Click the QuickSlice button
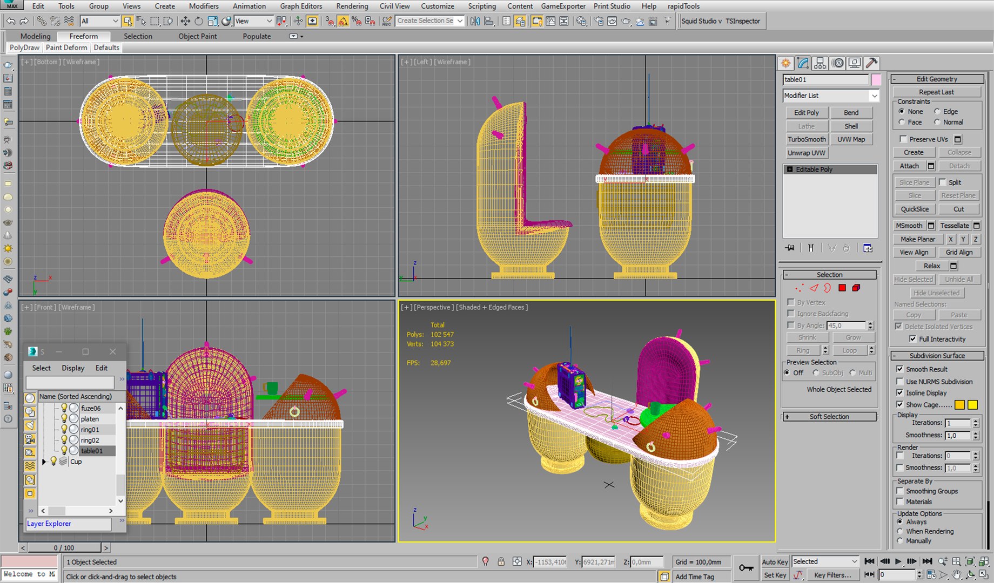 pyautogui.click(x=915, y=209)
